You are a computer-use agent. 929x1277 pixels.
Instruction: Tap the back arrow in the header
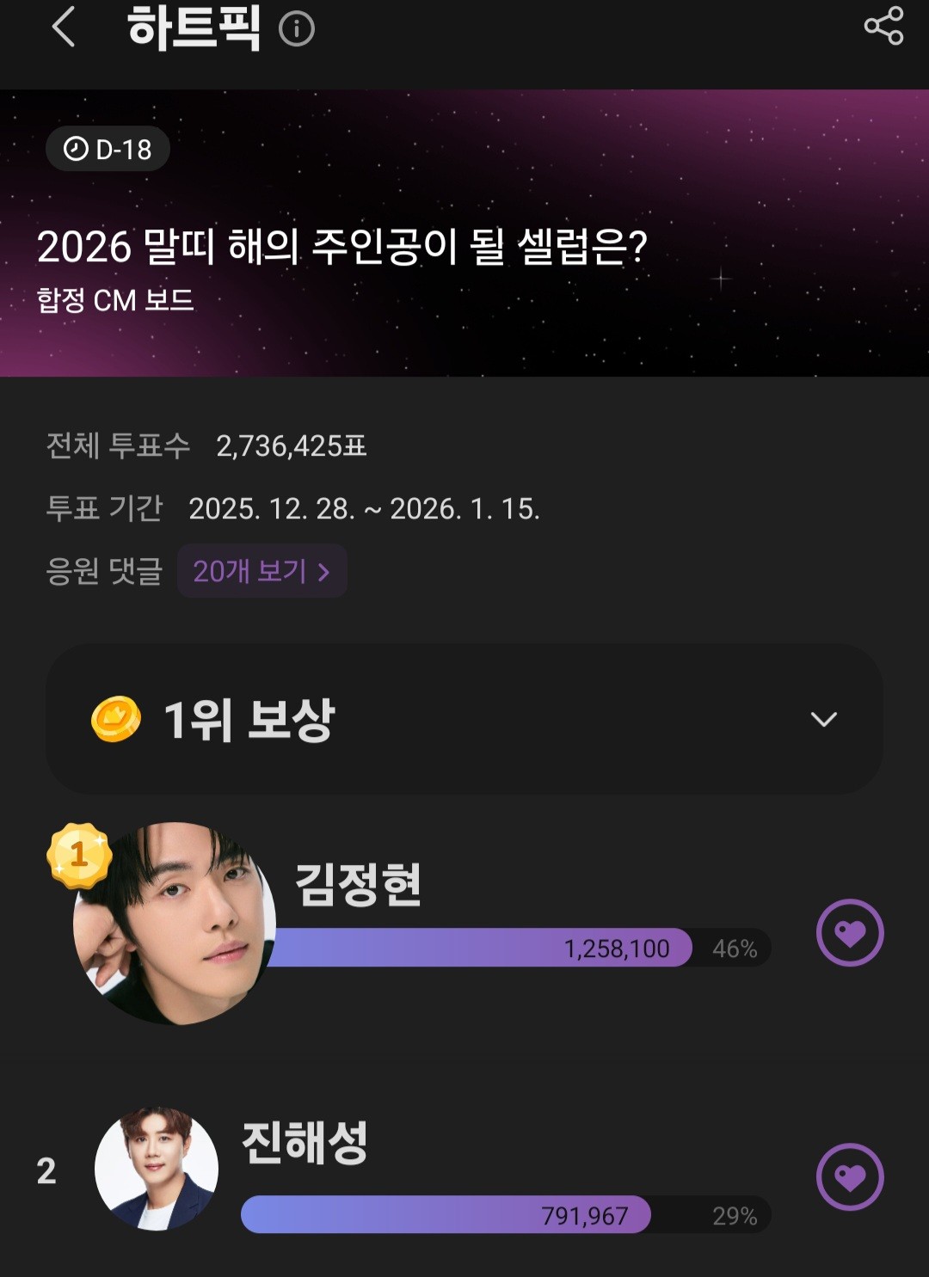tap(64, 28)
